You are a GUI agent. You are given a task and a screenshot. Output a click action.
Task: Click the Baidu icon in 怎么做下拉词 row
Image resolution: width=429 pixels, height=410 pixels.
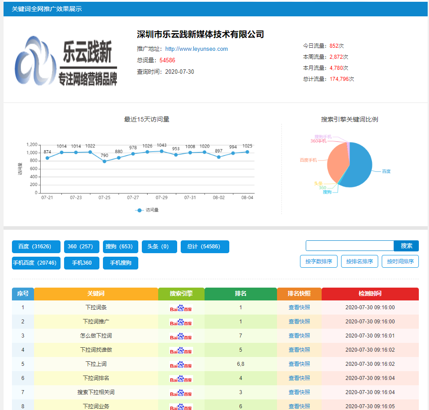(x=181, y=336)
